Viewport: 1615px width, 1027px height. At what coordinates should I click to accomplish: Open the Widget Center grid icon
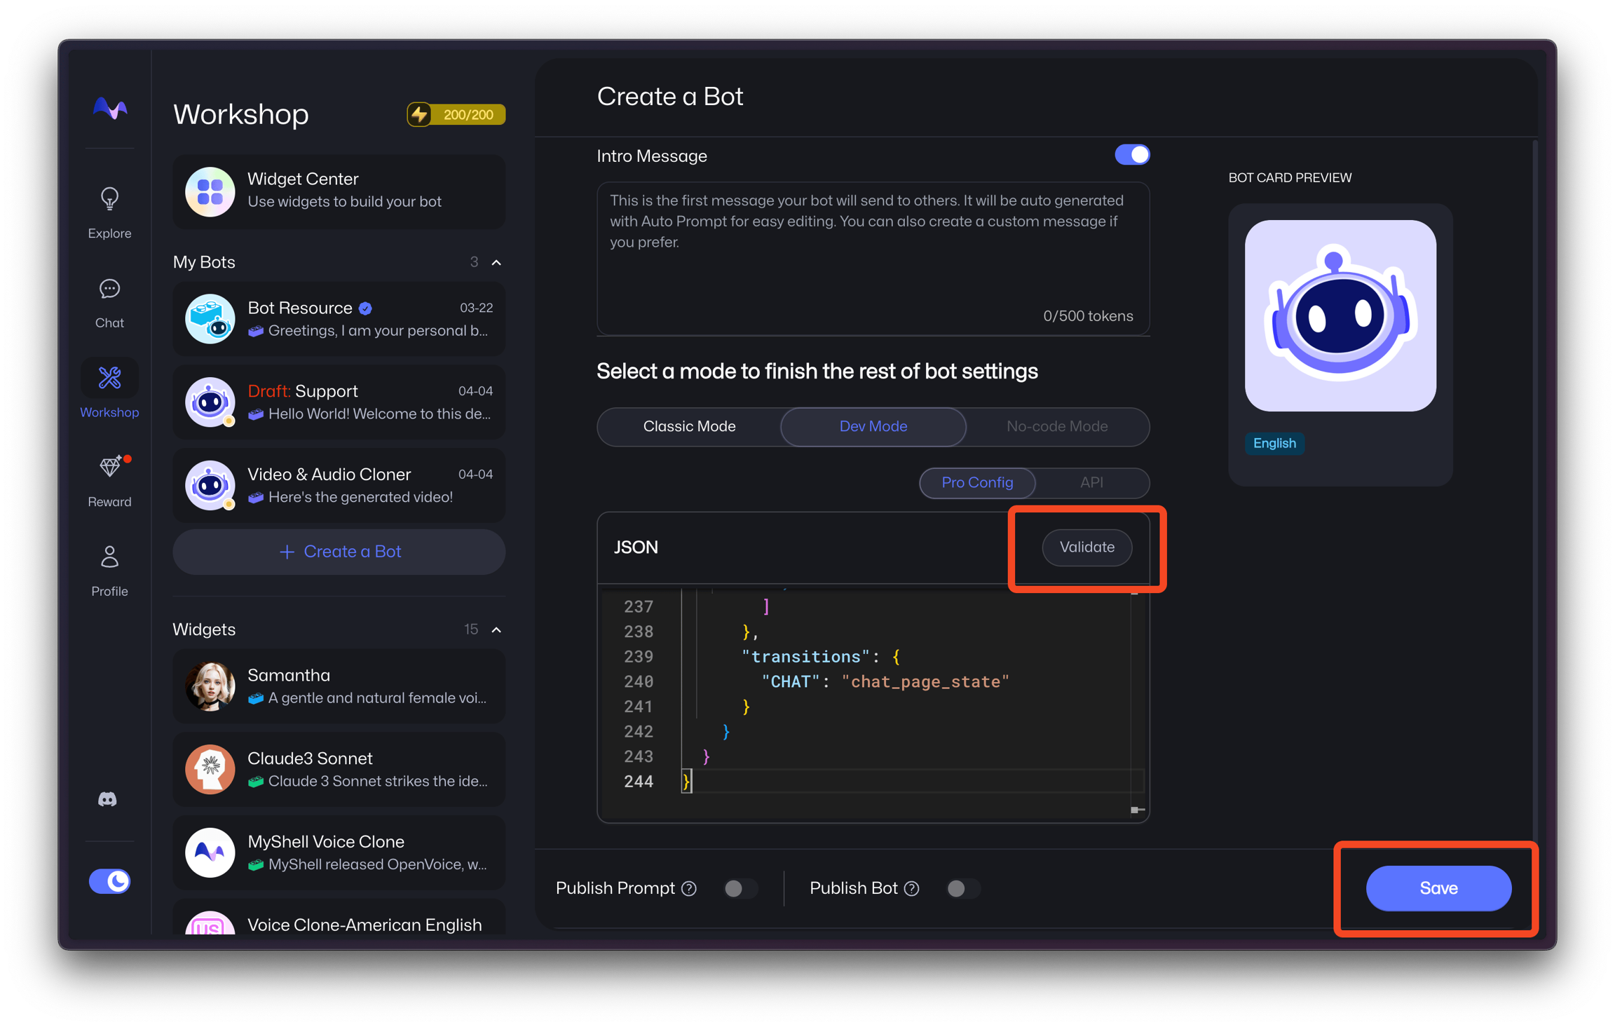pos(210,191)
